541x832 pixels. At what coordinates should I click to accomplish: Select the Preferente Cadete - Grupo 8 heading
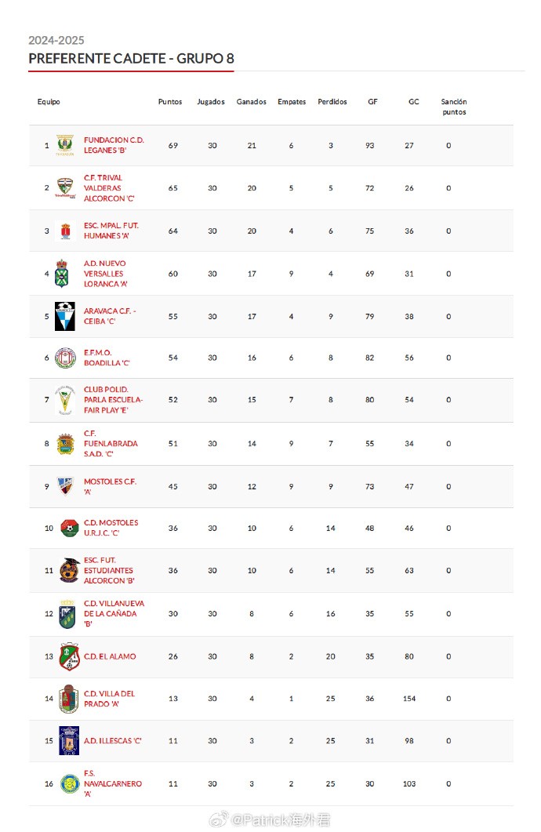tap(131, 58)
